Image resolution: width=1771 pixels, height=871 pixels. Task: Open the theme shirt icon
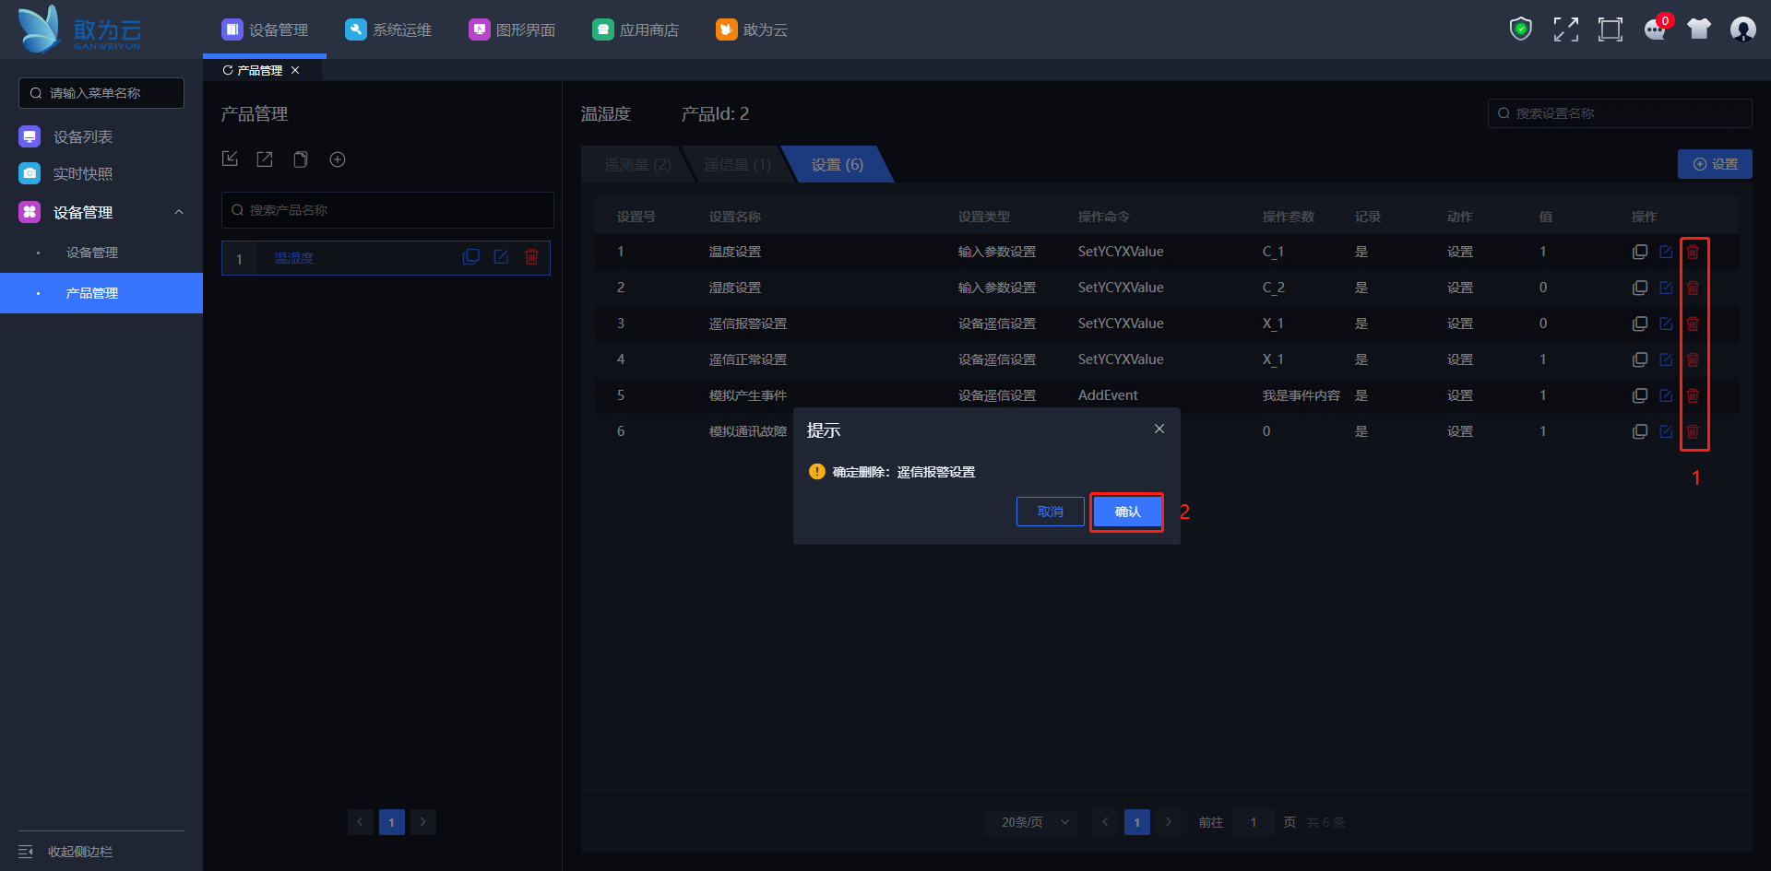[1698, 29]
